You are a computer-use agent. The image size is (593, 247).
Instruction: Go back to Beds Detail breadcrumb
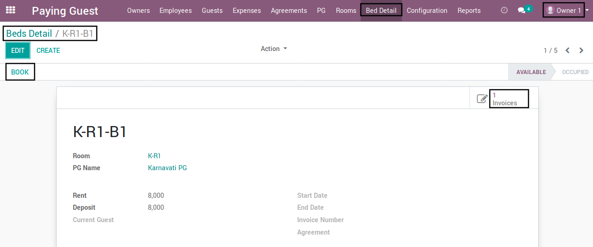[29, 34]
